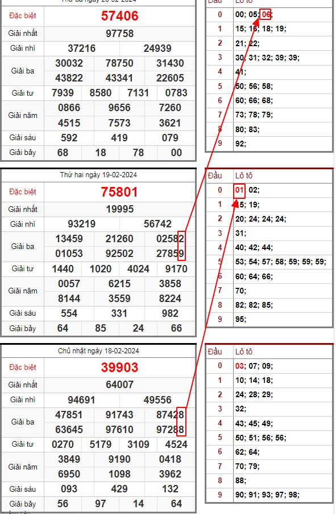
Task: Select the Giải tư label beside 7939
Action: tap(23, 93)
